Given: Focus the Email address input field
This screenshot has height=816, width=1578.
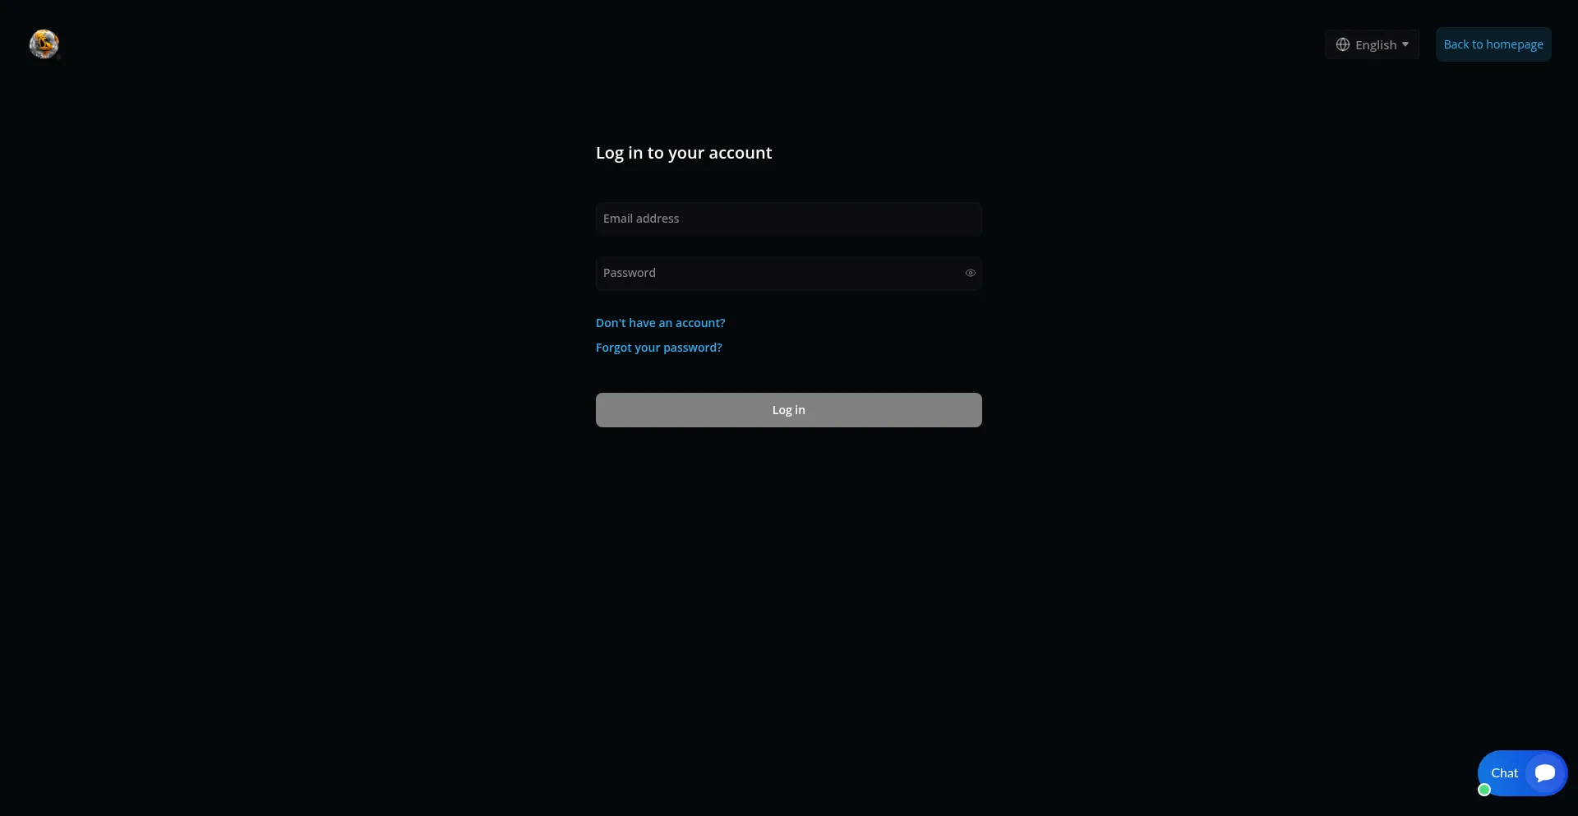Looking at the screenshot, I should pos(789,219).
